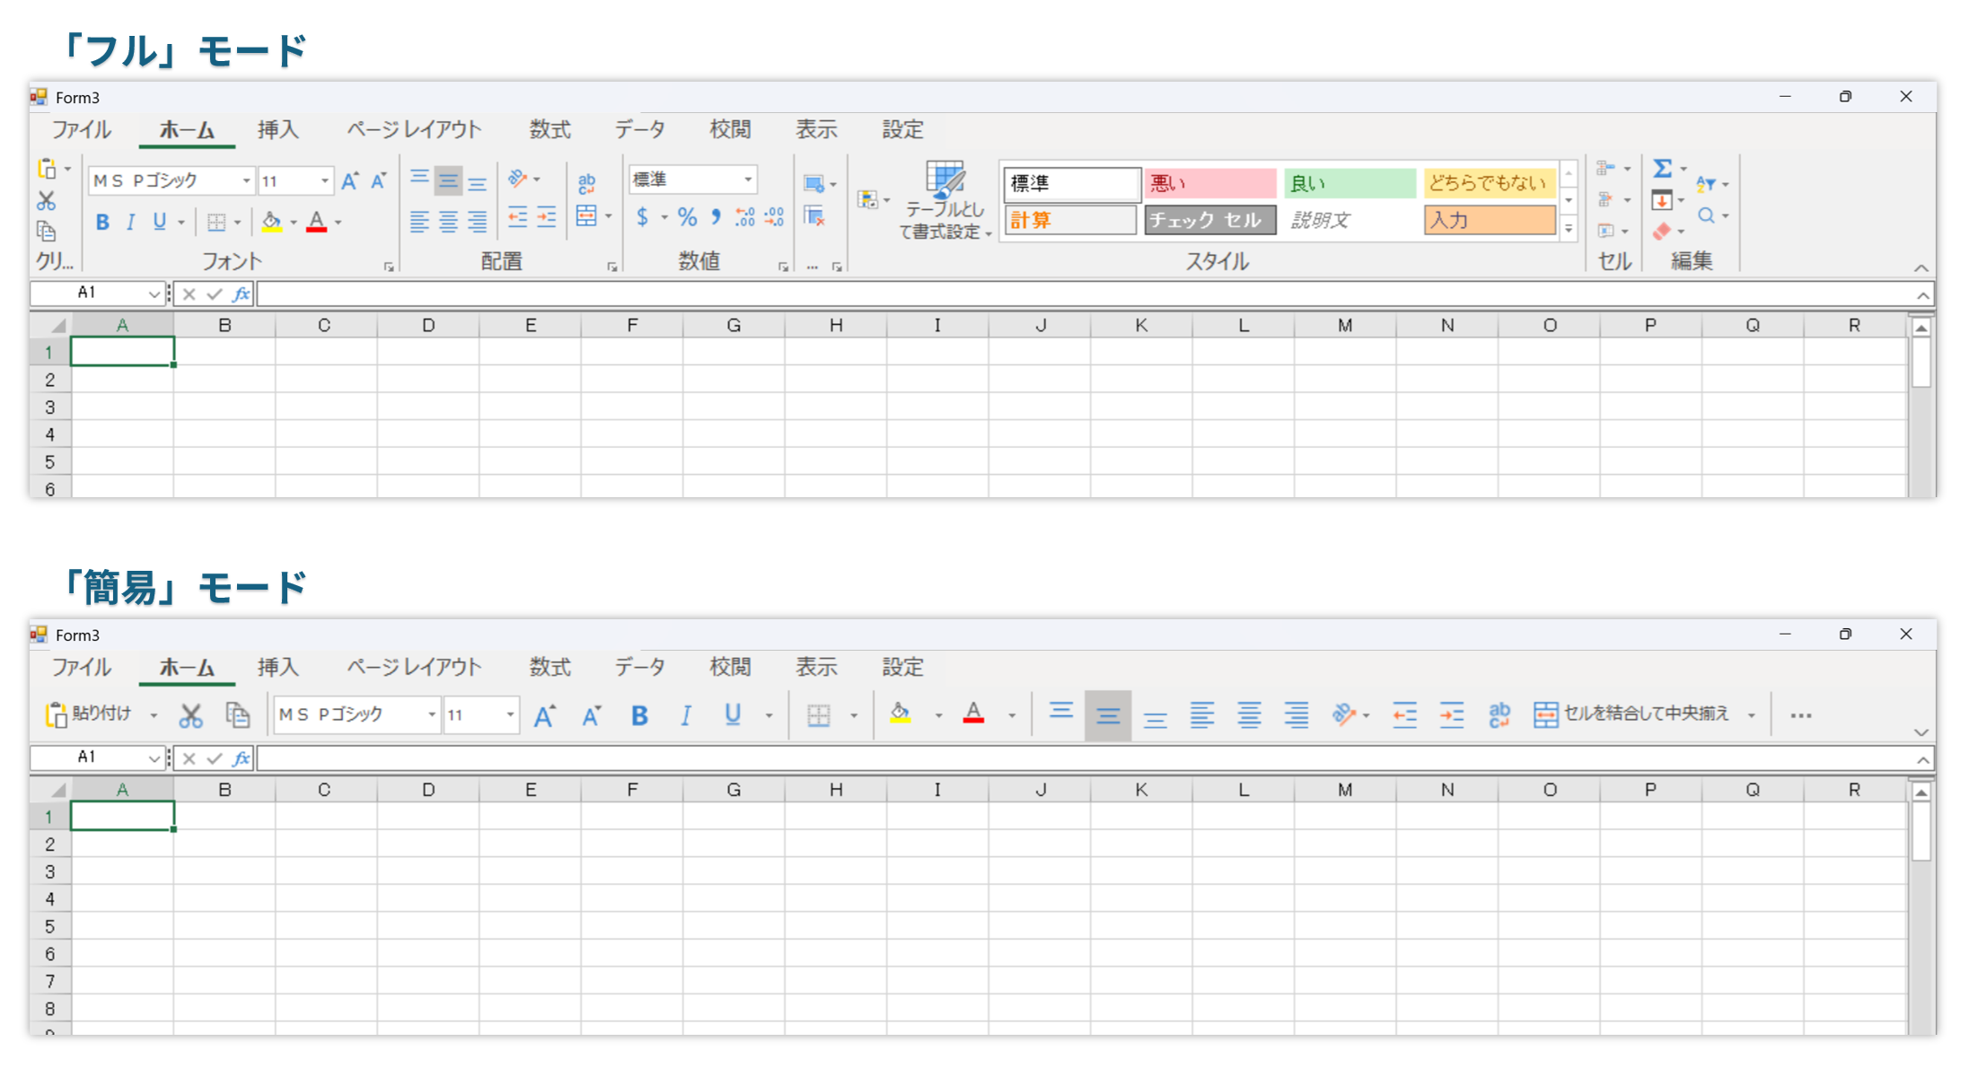Toggle Italic in simple mode toolbar

coord(686,715)
